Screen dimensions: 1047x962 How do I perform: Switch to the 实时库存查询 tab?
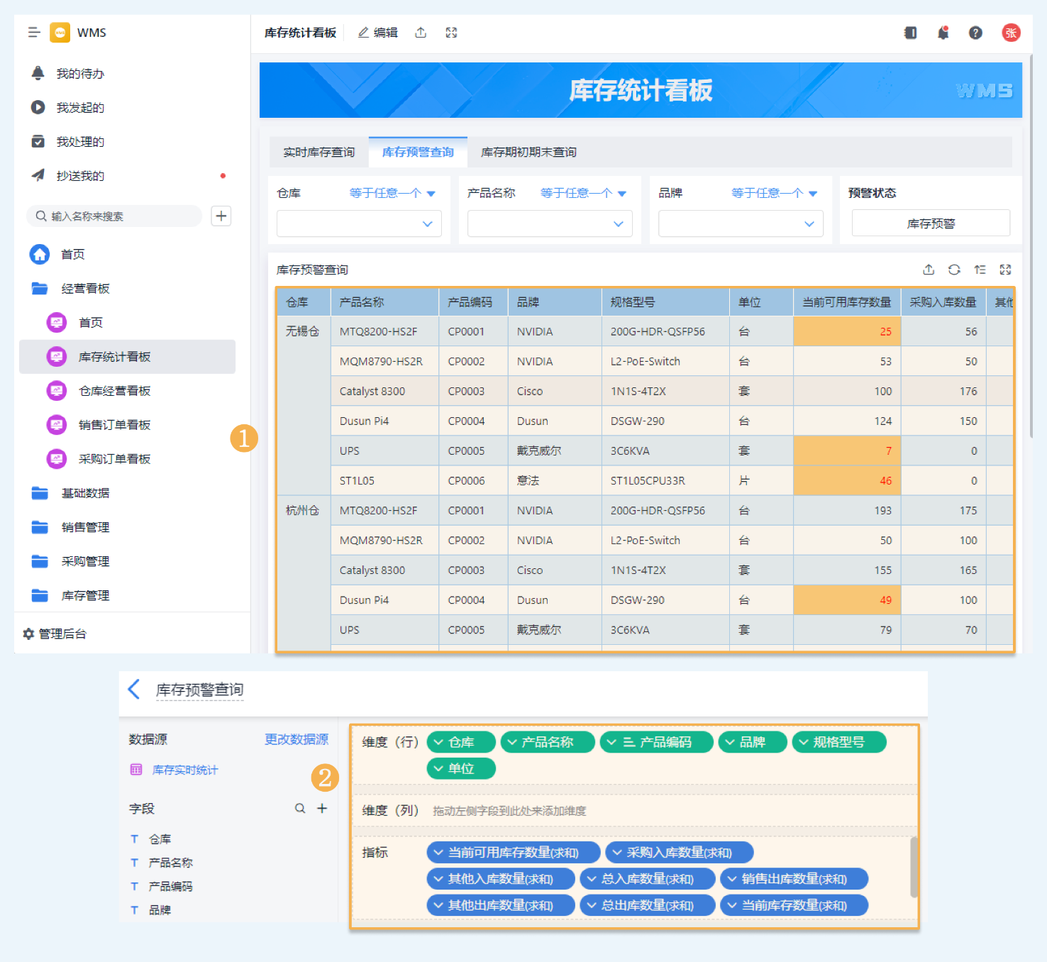click(x=319, y=152)
